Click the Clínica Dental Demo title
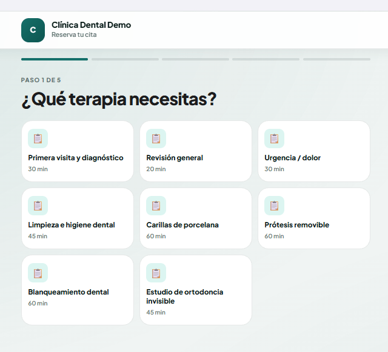 tap(92, 25)
